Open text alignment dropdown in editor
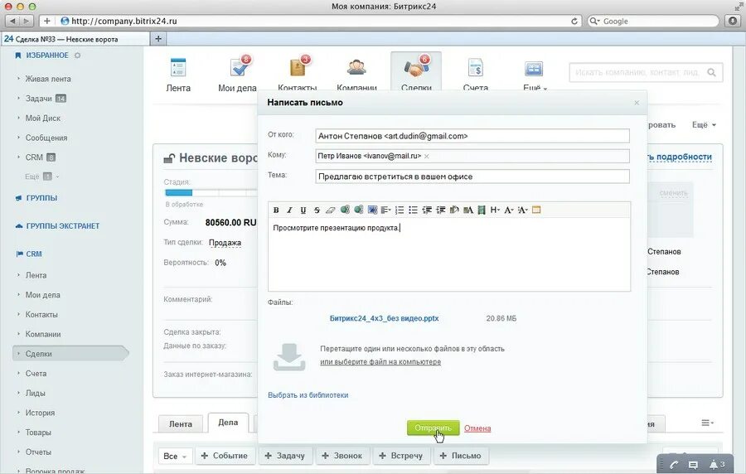Image resolution: width=746 pixels, height=474 pixels. [x=385, y=210]
